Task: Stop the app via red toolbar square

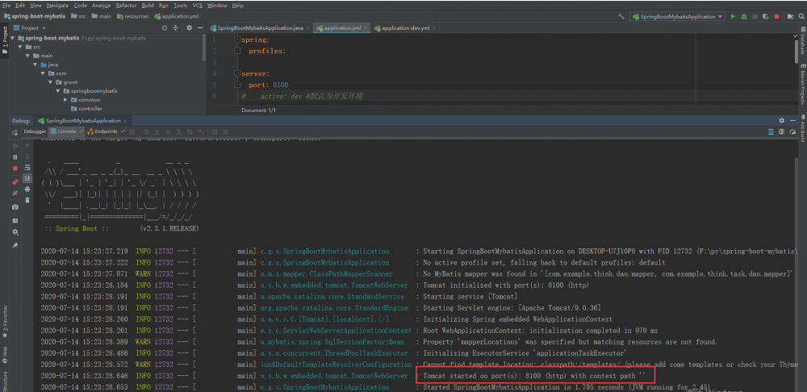Action: click(778, 16)
